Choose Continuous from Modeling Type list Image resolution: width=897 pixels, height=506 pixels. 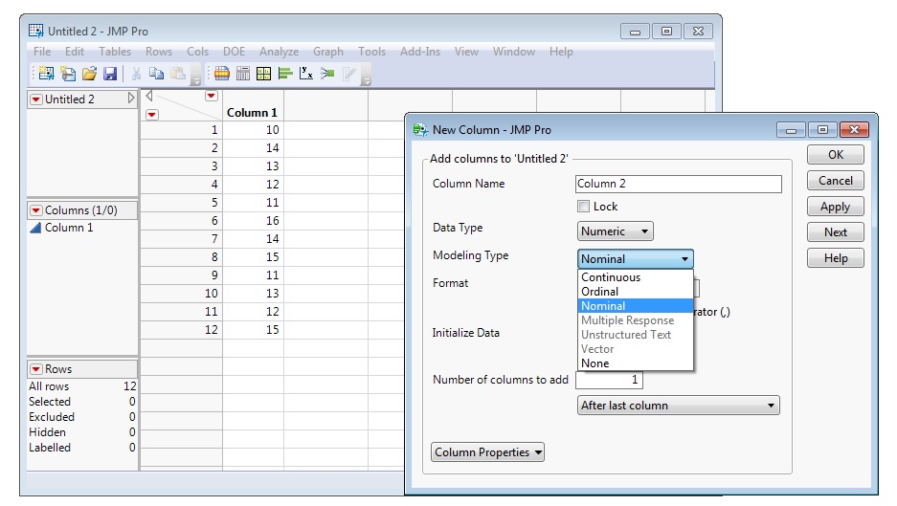pos(635,277)
